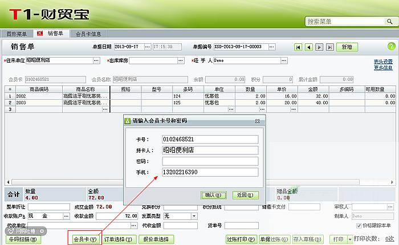Click the 单据过账 button
The image size is (399, 245).
coord(274,239)
